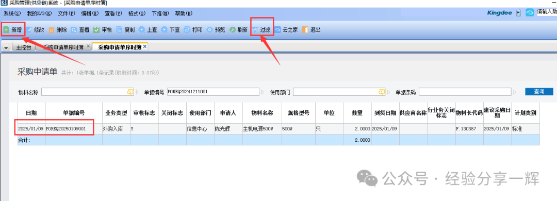Open lookup icon in 使用部门 field
Viewport: 557px width, 201px height.
tap(382, 92)
